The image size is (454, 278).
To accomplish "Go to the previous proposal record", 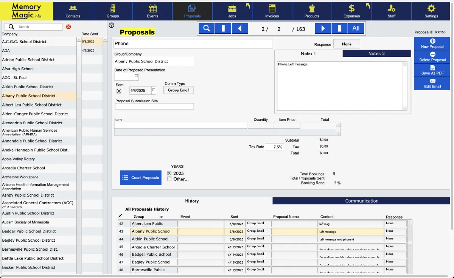I will pyautogui.click(x=240, y=28).
